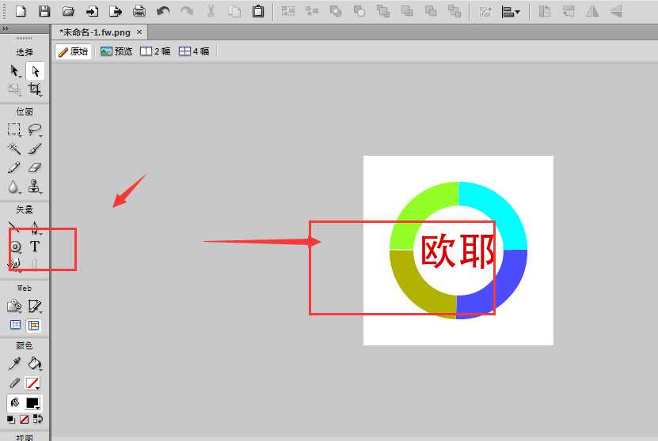The image size is (658, 441).
Task: Switch to the 2 幅 view
Action: (155, 51)
